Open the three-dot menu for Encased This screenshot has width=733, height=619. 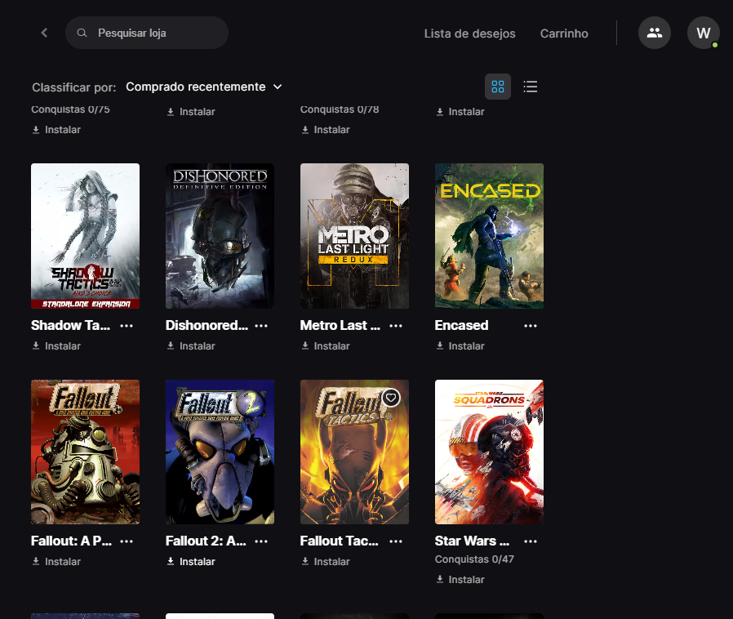[531, 326]
